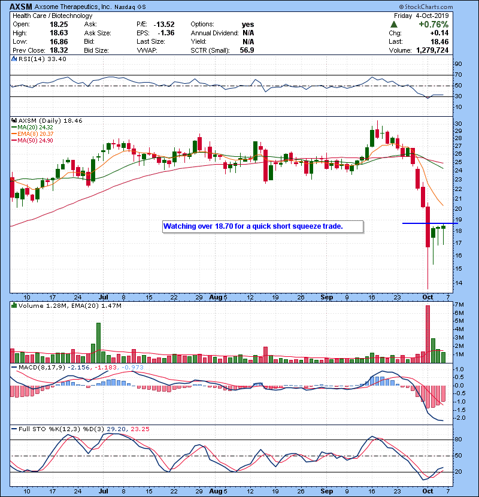Screen dimensions: 479x497
Task: Click the +0.76% percent change
Action: click(x=433, y=25)
